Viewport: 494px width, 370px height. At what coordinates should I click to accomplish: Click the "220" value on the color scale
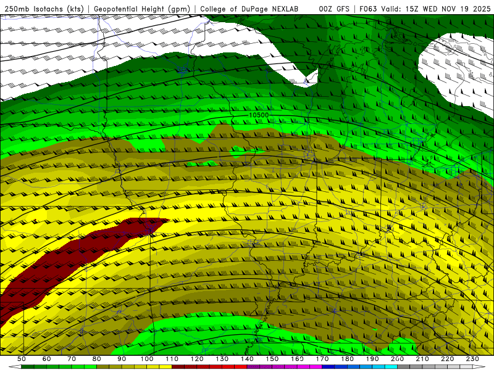pos(448,359)
